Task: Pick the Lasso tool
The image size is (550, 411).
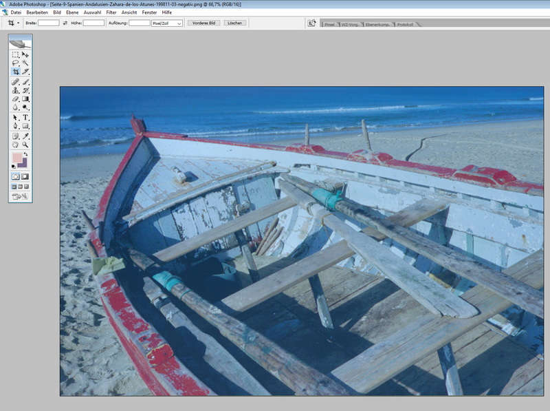Action: (16, 63)
